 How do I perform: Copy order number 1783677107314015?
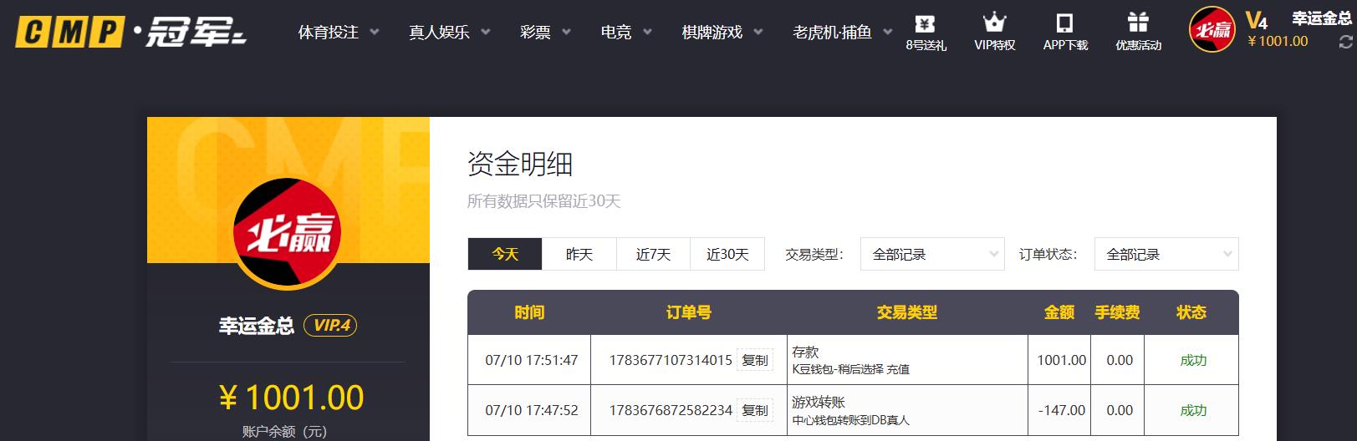[755, 360]
